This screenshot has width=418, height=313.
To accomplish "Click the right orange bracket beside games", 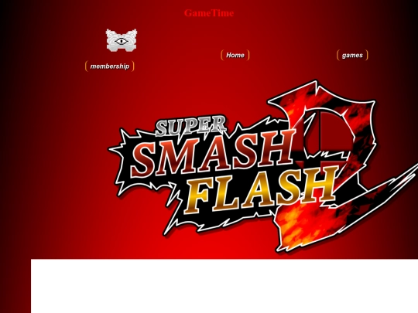I will coord(367,55).
